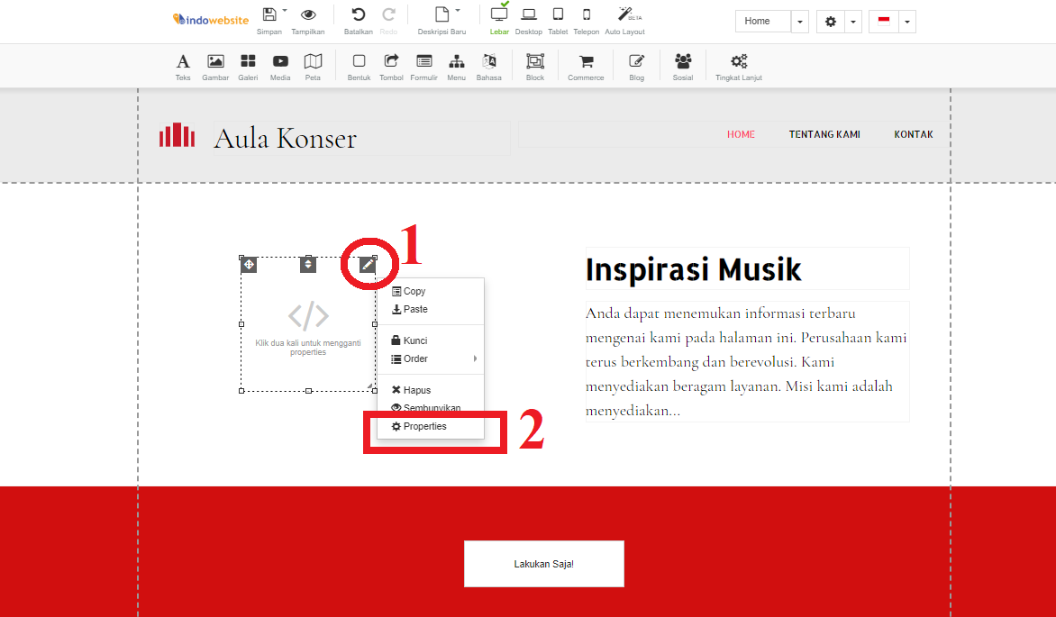Click the KONTAK navigation link
The width and height of the screenshot is (1056, 617).
pos(914,133)
